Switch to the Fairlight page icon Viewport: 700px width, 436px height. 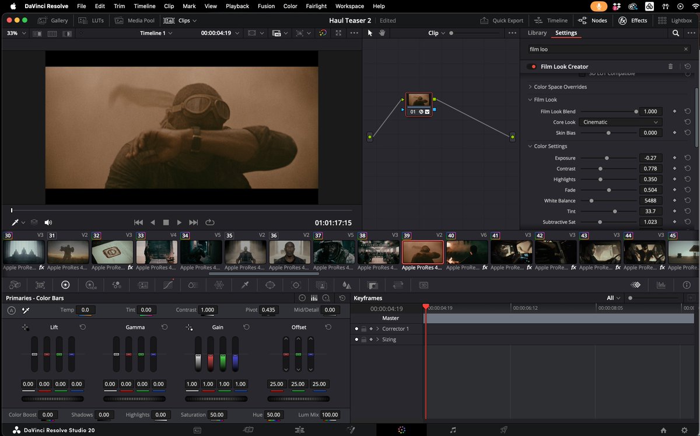click(x=453, y=430)
